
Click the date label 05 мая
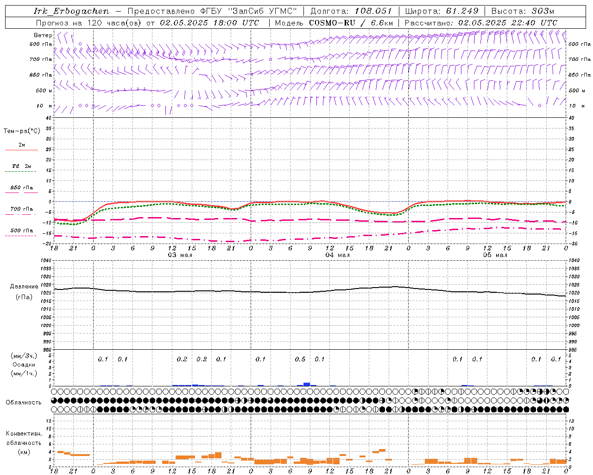pos(495,255)
